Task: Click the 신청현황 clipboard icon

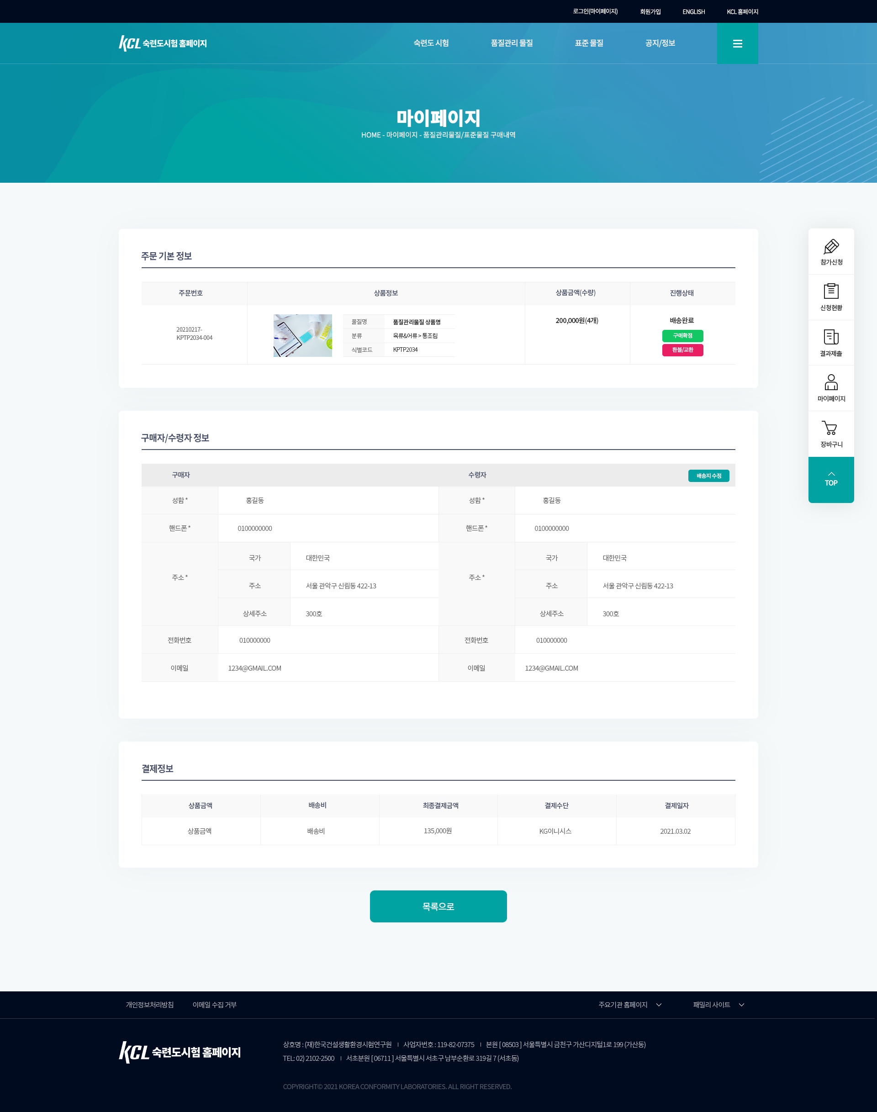Action: 831,292
